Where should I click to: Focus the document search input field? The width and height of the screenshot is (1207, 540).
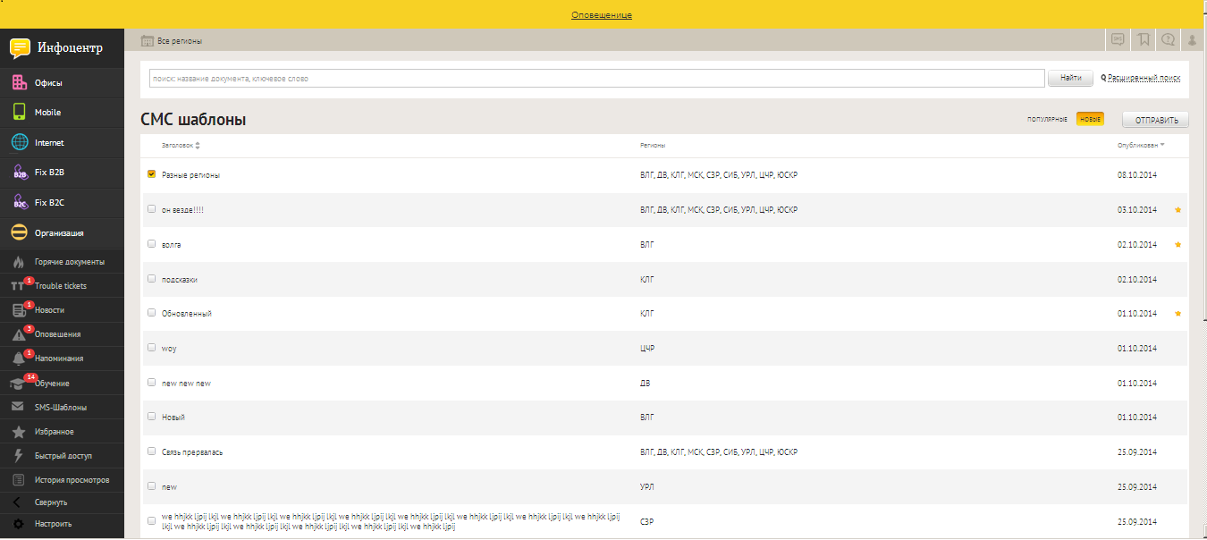pyautogui.click(x=597, y=79)
